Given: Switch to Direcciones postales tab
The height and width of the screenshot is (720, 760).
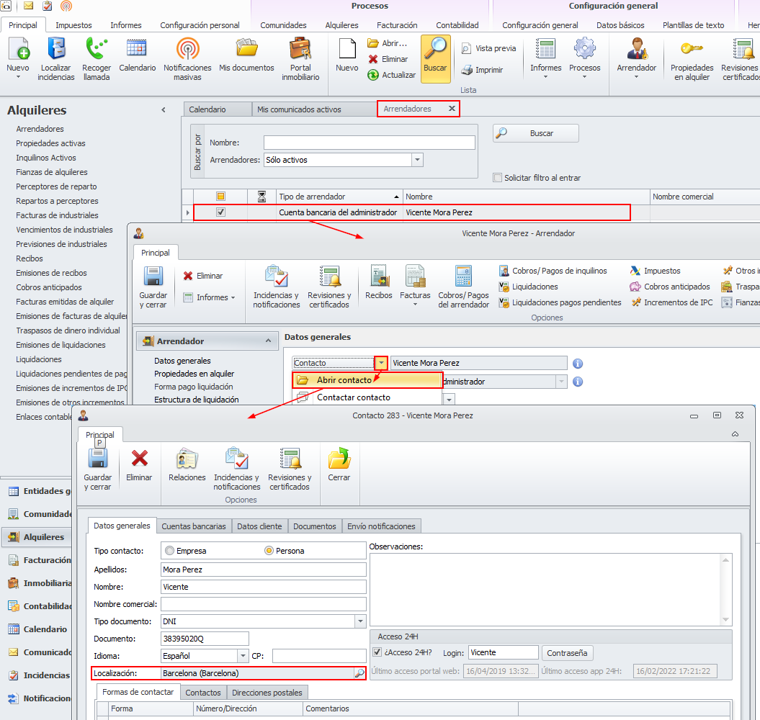Looking at the screenshot, I should [x=267, y=693].
